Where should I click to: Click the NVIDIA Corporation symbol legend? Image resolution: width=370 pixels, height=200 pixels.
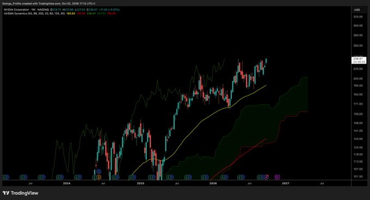[26, 10]
